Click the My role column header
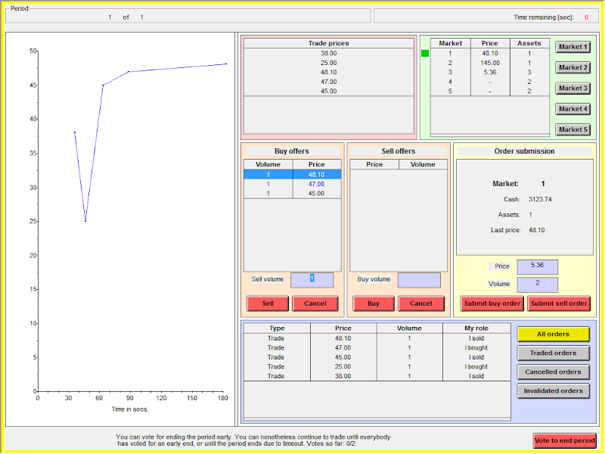This screenshot has width=605, height=454. [476, 328]
